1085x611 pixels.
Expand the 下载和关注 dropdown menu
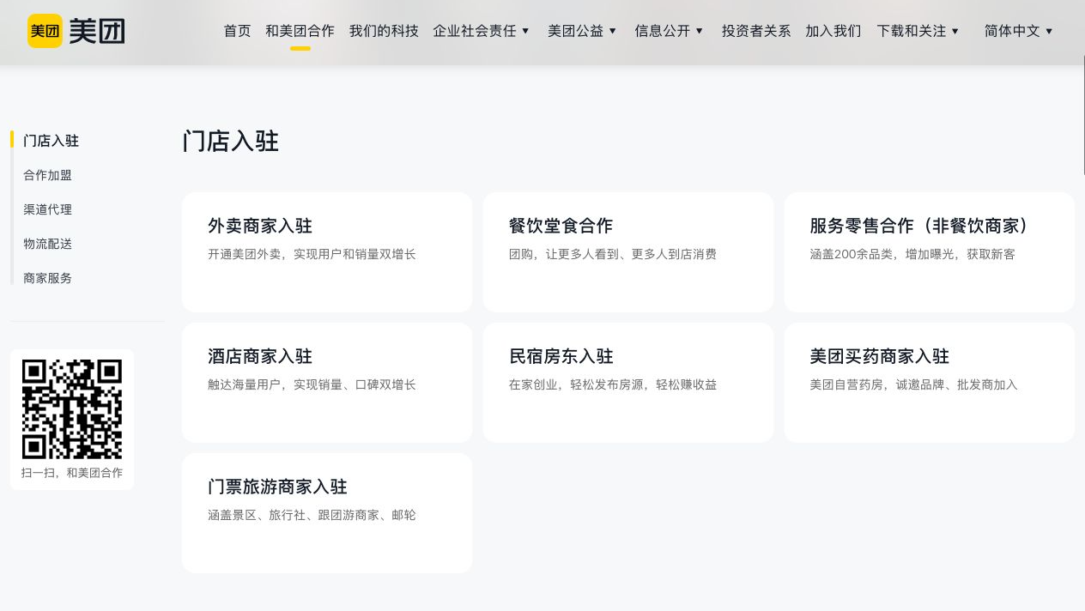[x=918, y=31]
